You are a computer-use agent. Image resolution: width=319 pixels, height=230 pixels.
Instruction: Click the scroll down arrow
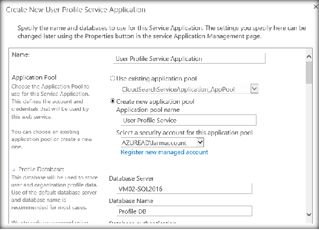pyautogui.click(x=308, y=213)
